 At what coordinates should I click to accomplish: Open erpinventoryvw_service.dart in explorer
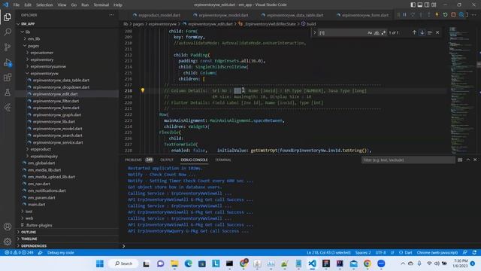click(58, 142)
